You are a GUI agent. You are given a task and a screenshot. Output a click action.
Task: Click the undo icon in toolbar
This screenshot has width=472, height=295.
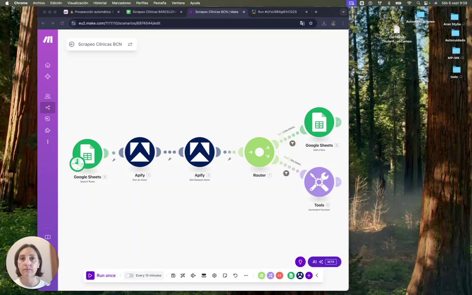[x=236, y=275]
